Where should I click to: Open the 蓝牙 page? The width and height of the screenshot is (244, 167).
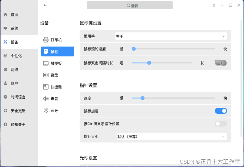pos(58,110)
